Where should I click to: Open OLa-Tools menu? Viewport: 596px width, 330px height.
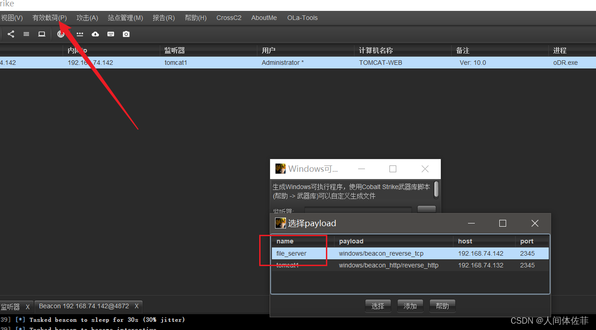click(x=302, y=18)
